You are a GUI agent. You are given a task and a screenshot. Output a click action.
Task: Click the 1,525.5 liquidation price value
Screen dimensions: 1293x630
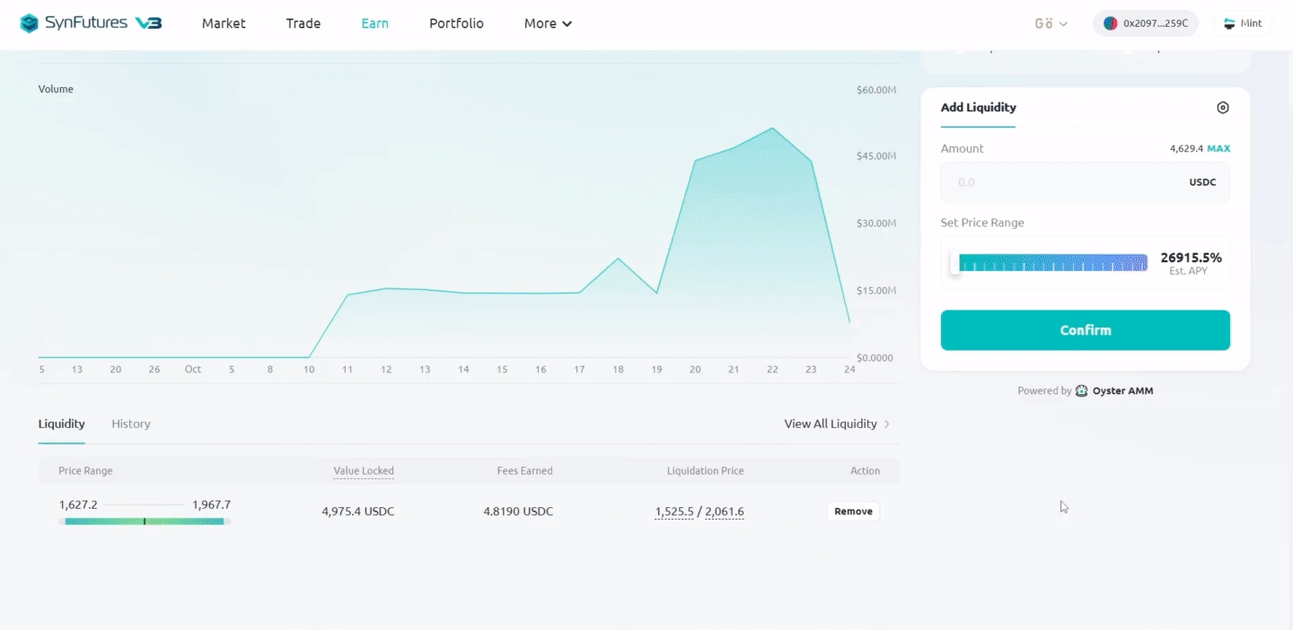click(673, 512)
